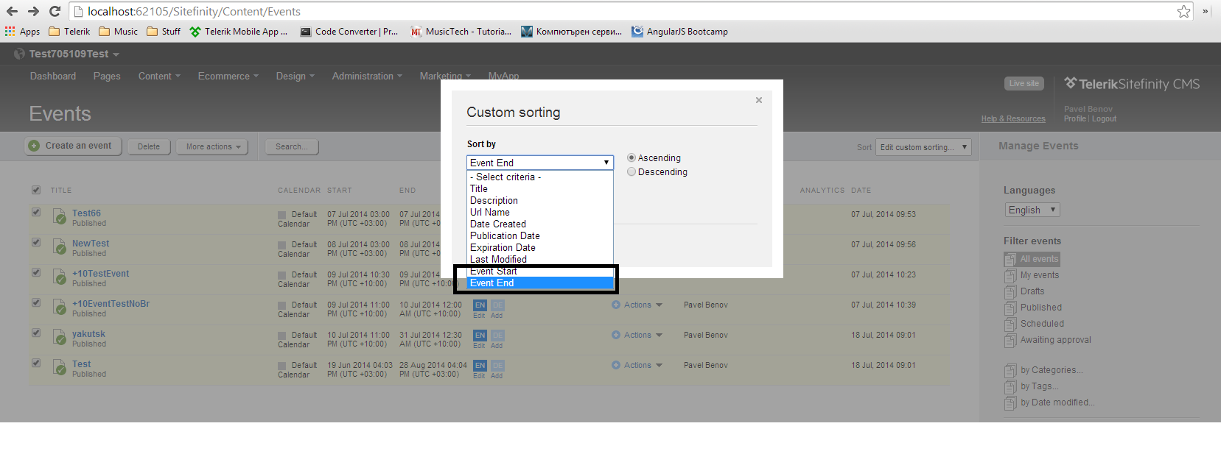Viewport: 1221px width, 454px height.
Task: Bookmark page with the star icon
Action: click(1183, 11)
